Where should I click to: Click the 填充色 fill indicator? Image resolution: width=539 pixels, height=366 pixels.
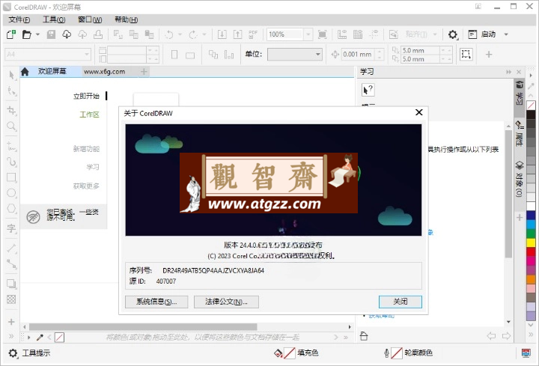tap(296, 353)
